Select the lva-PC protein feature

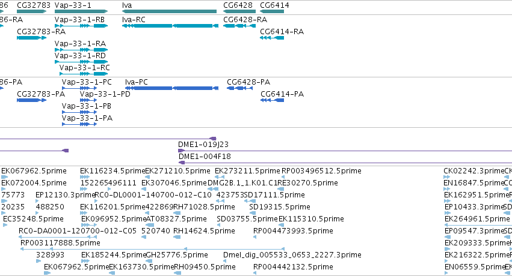[x=171, y=88]
